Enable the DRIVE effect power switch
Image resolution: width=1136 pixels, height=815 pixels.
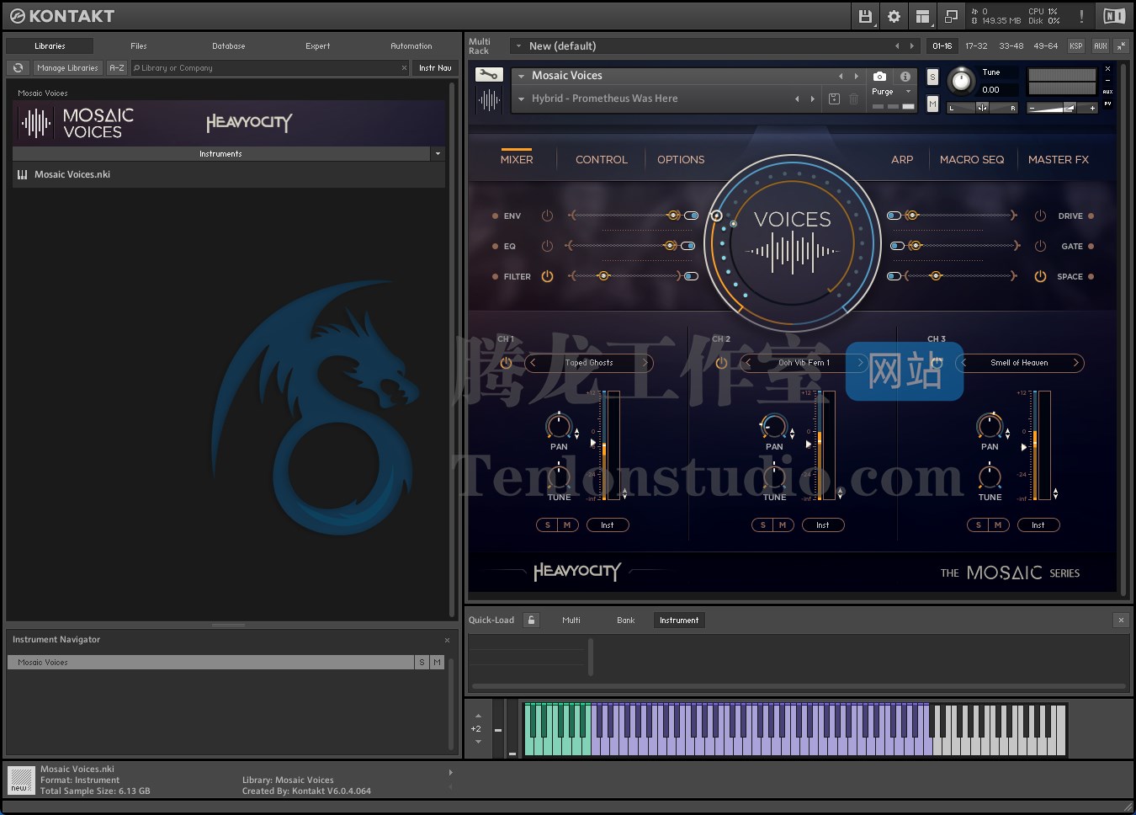tap(1040, 216)
